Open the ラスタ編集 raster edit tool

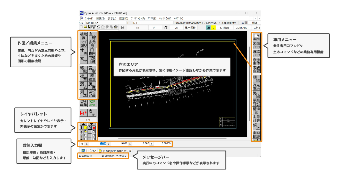pyautogui.click(x=83, y=103)
